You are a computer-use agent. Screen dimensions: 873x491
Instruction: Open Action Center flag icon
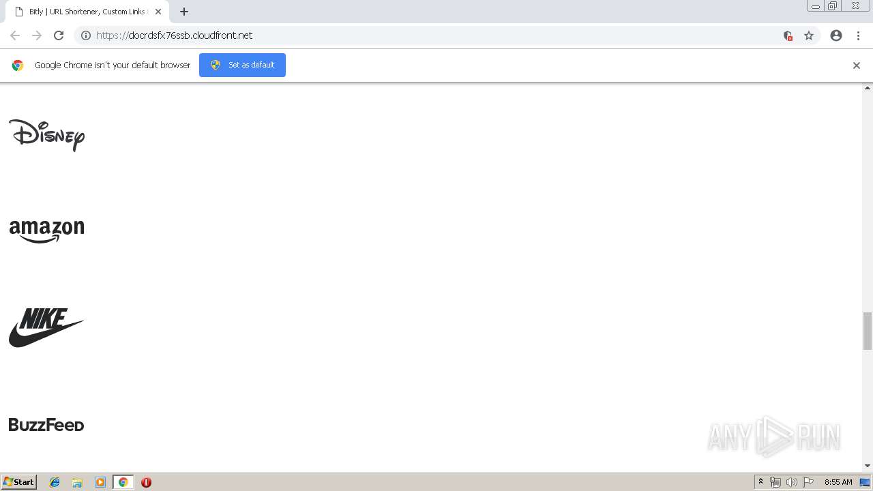808,482
